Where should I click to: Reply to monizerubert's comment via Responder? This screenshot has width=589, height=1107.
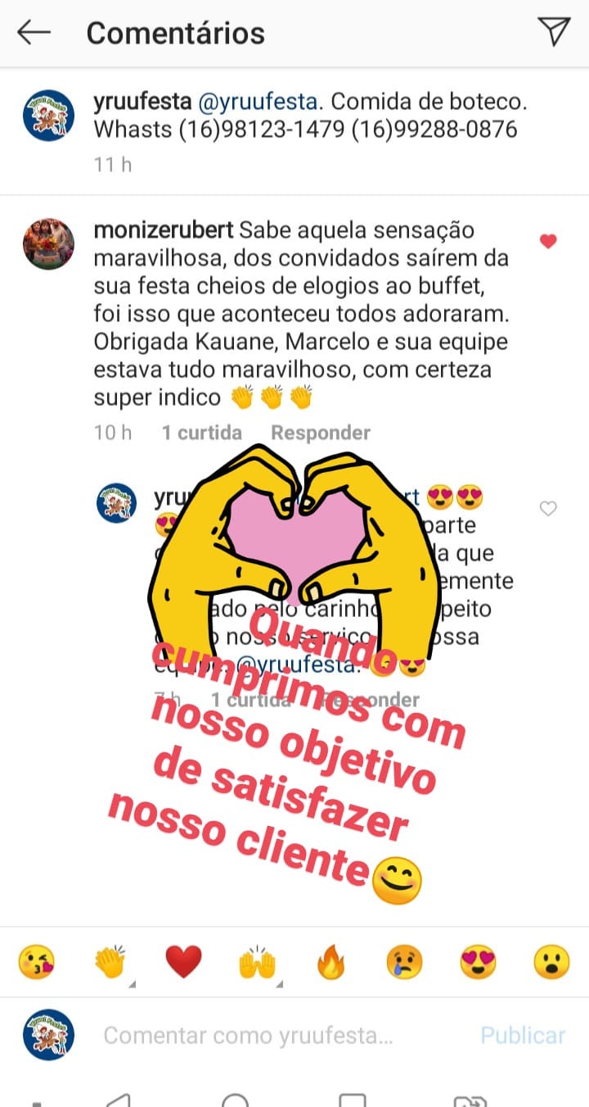tap(321, 433)
